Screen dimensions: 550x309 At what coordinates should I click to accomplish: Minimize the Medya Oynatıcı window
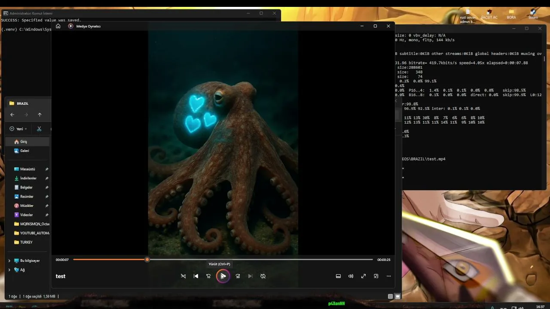[x=362, y=26]
